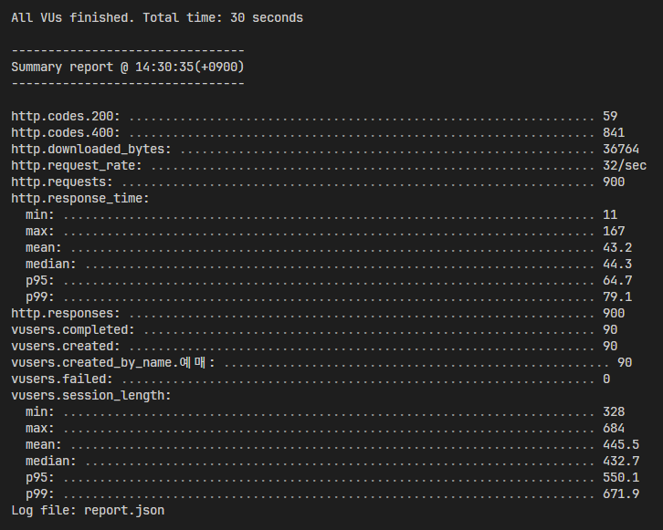
Task: Click the Summary report timestamp line
Action: pyautogui.click(x=128, y=68)
